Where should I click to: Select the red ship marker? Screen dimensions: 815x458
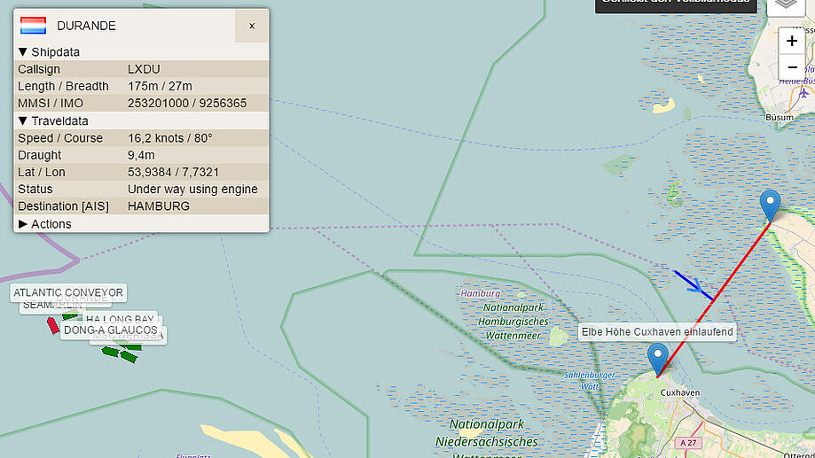point(52,325)
